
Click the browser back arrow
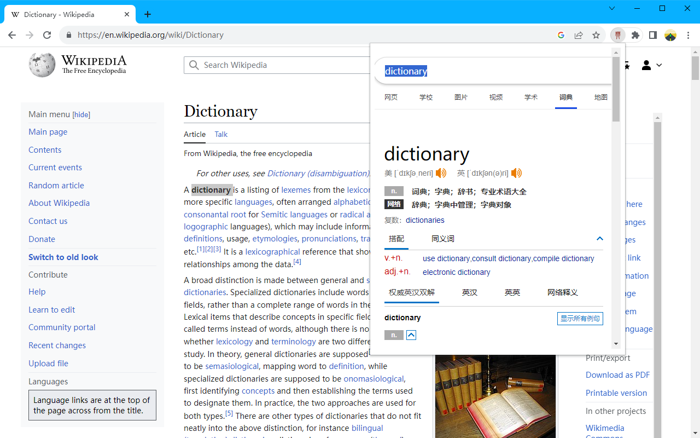12,35
